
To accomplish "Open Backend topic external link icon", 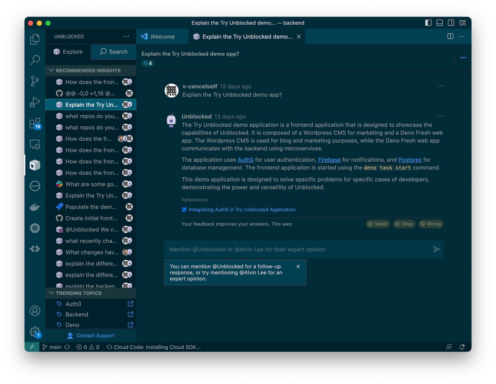I will [131, 314].
